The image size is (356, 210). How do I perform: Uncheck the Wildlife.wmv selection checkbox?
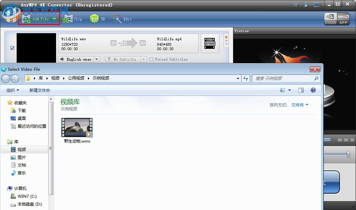point(12,48)
